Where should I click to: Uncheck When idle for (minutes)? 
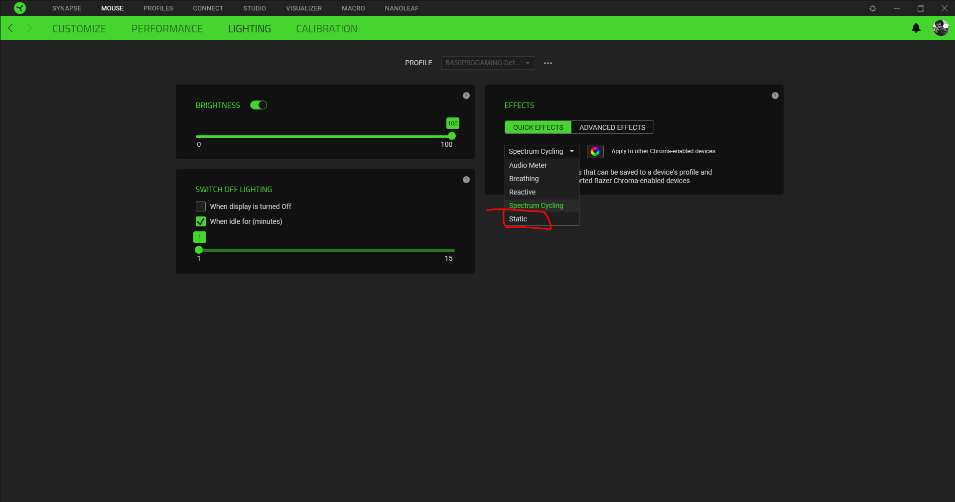coord(201,221)
